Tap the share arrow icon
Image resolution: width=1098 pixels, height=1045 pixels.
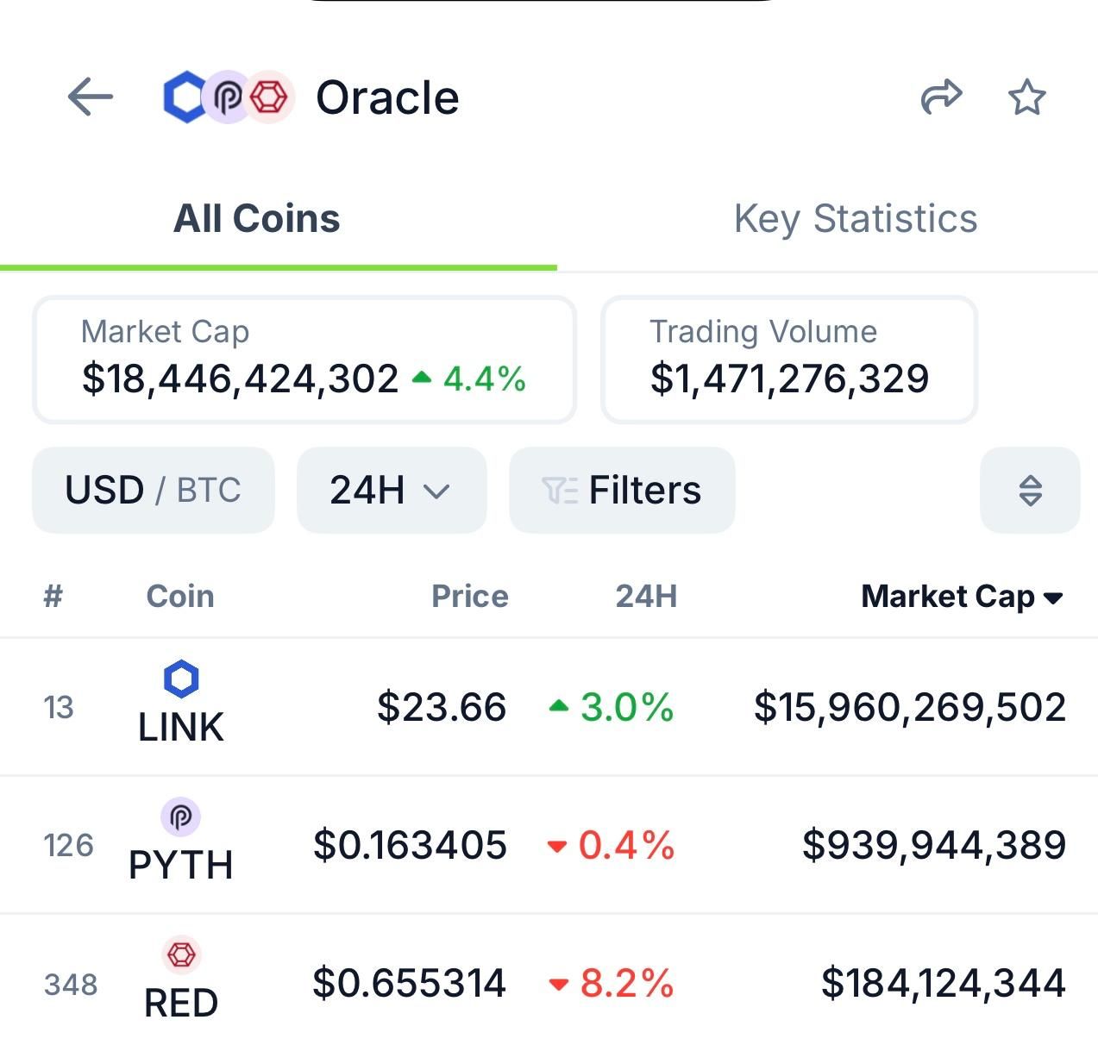(941, 97)
